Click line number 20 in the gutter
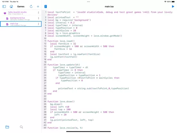Image resolution: width=177 pixels, height=133 pixels. tap(45, 65)
